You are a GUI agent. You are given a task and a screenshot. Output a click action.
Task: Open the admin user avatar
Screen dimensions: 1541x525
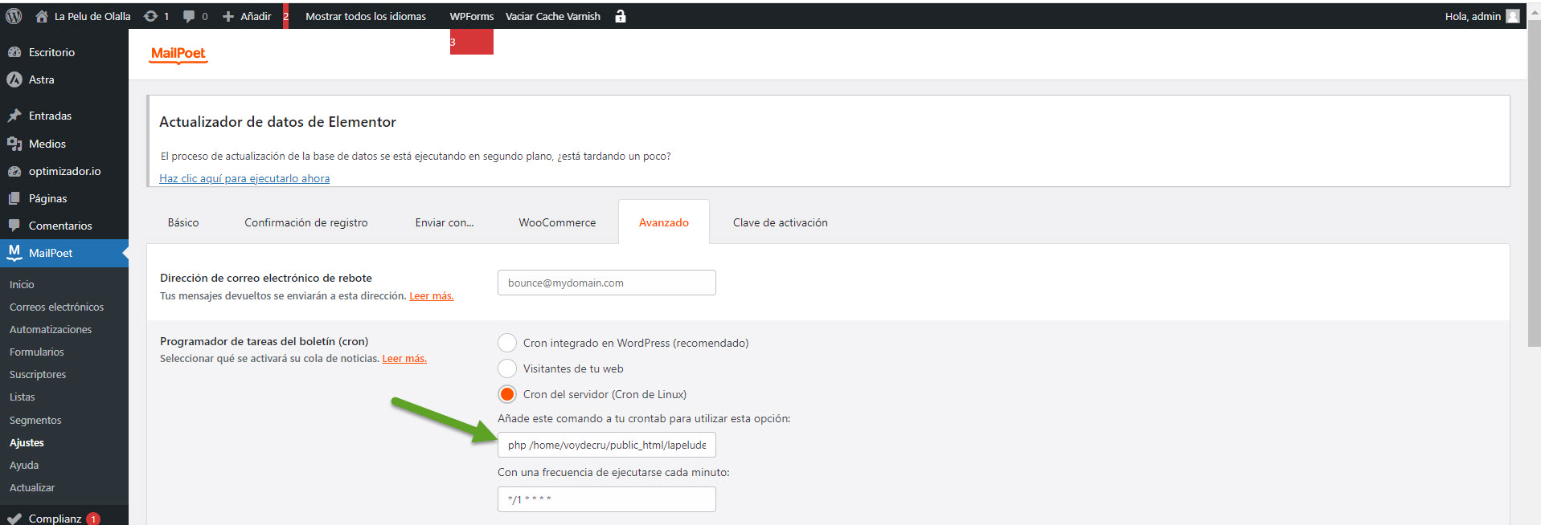pyautogui.click(x=1513, y=16)
